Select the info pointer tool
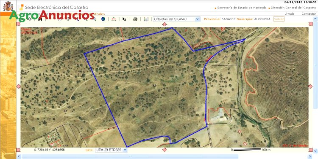The image size is (318, 159). [124, 19]
